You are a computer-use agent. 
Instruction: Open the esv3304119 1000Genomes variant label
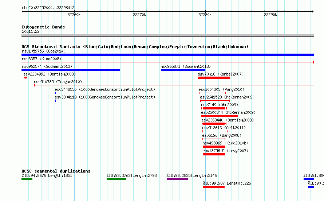(105, 97)
